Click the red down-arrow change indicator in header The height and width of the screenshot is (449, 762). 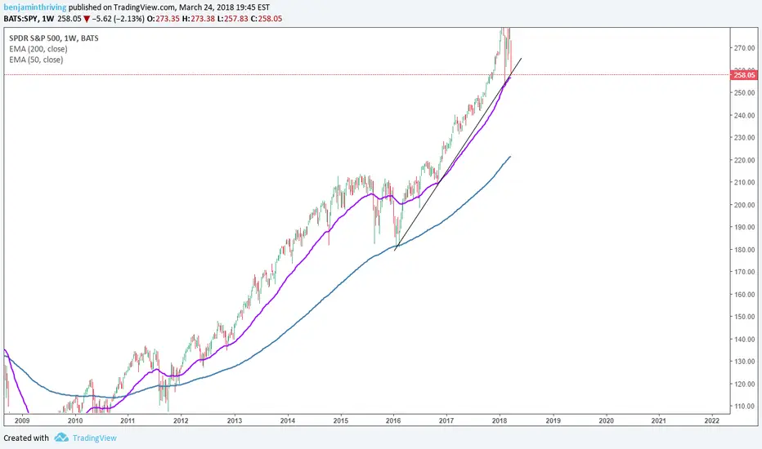click(87, 19)
